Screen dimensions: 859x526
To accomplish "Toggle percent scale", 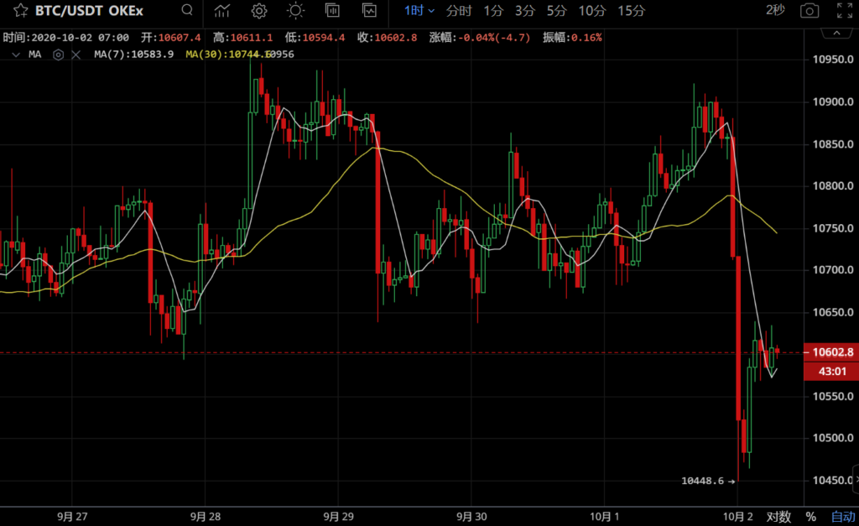I will (811, 517).
